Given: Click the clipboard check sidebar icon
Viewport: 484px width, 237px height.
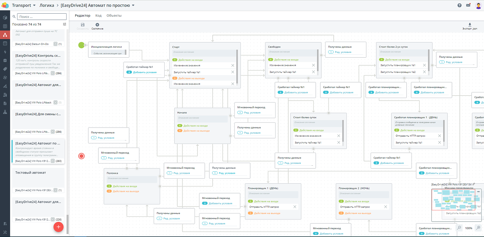Looking at the screenshot, I should pyautogui.click(x=5, y=60).
